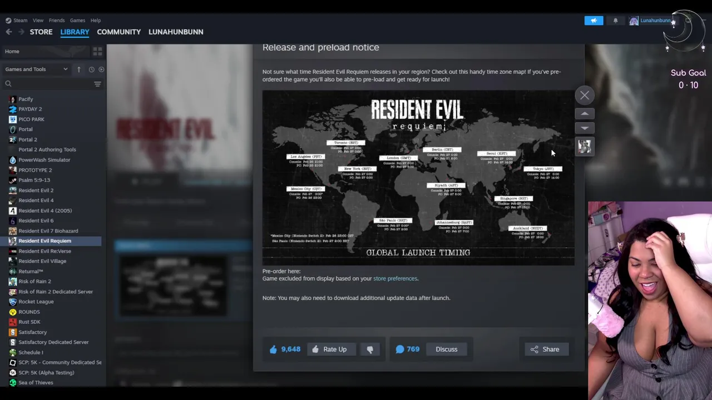Click the library search field
Viewport: 712px width, 400px height.
[x=47, y=84]
